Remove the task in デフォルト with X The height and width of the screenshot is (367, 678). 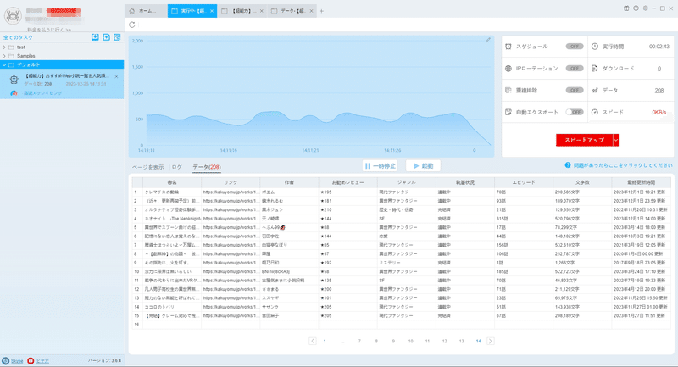pos(116,76)
